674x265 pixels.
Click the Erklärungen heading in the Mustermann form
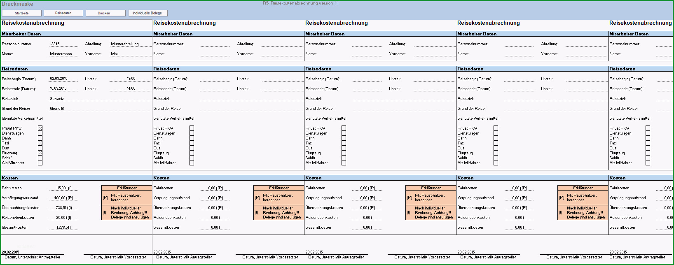[x=127, y=188]
